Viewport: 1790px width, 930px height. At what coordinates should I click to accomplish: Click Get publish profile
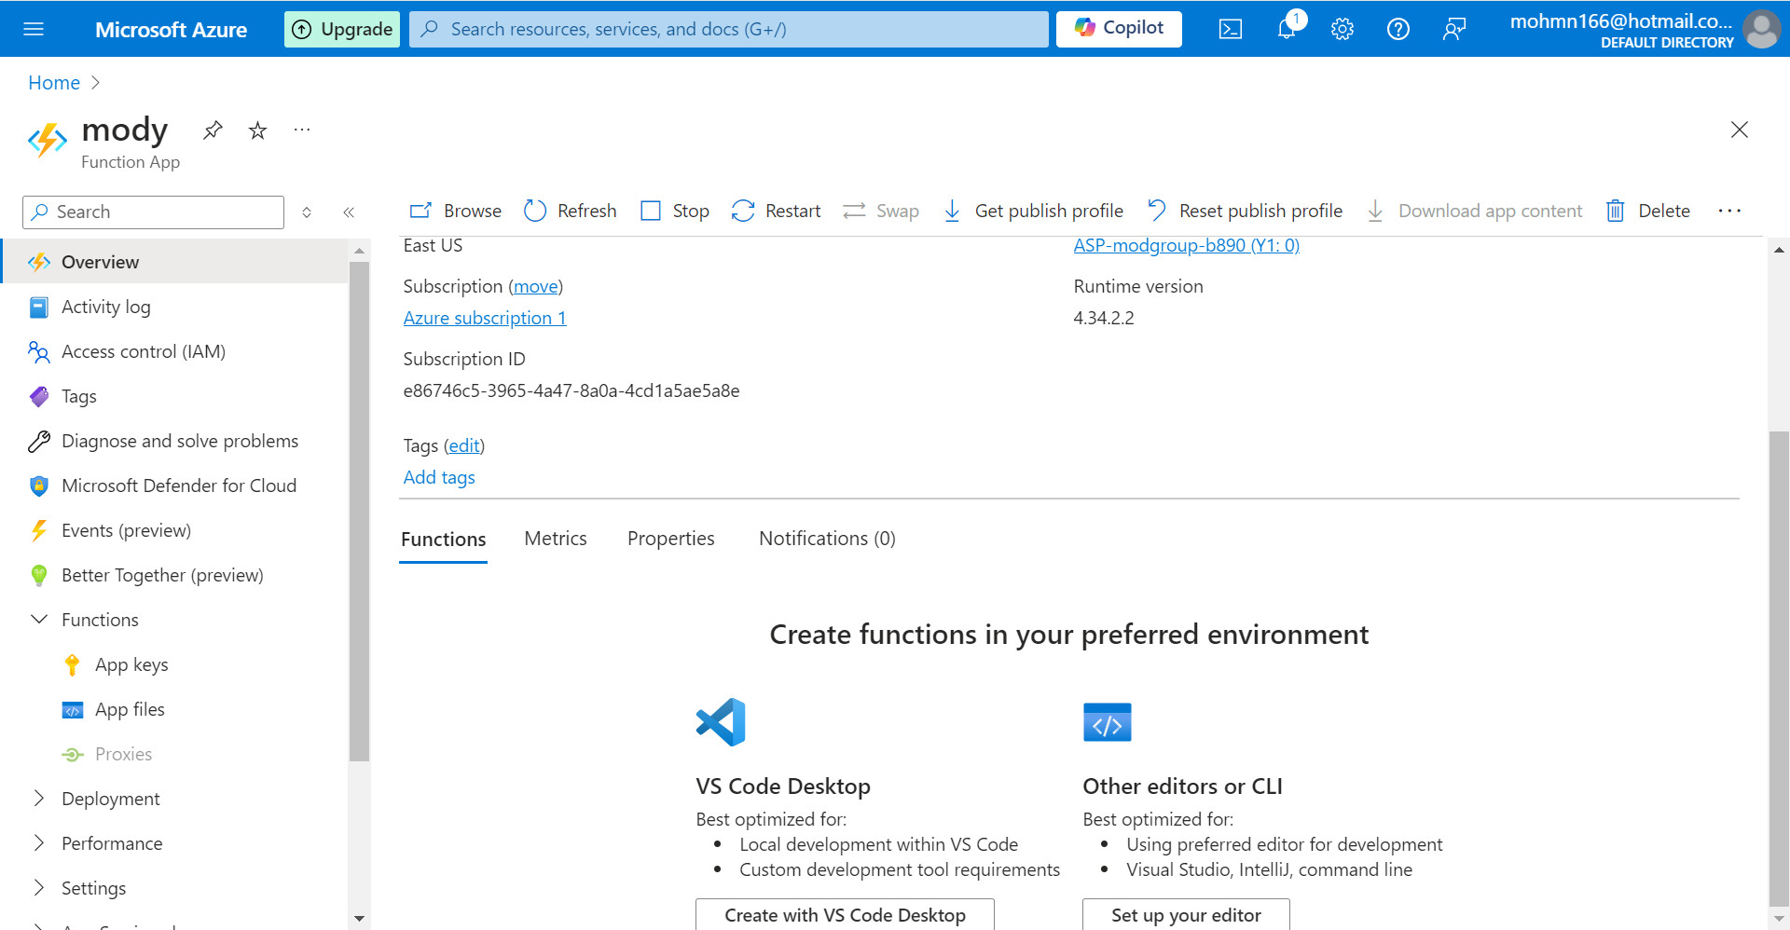(1033, 211)
